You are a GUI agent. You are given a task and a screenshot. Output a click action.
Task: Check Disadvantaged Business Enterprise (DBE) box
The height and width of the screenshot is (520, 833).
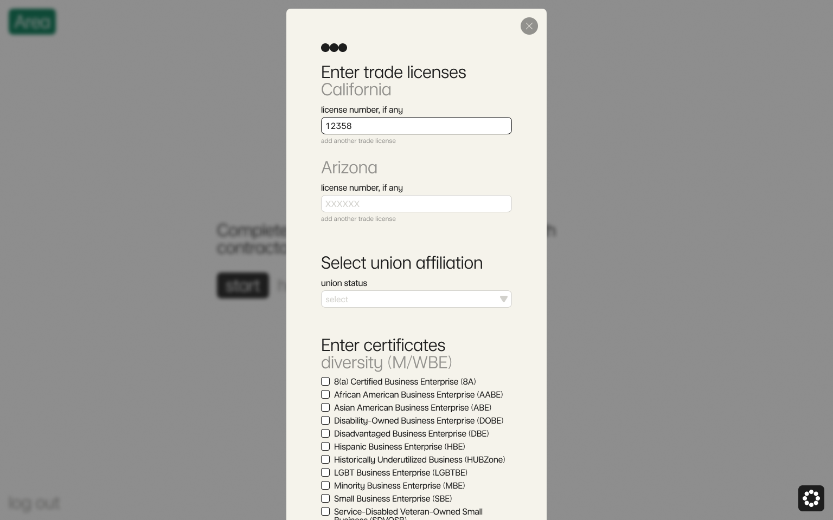click(325, 433)
